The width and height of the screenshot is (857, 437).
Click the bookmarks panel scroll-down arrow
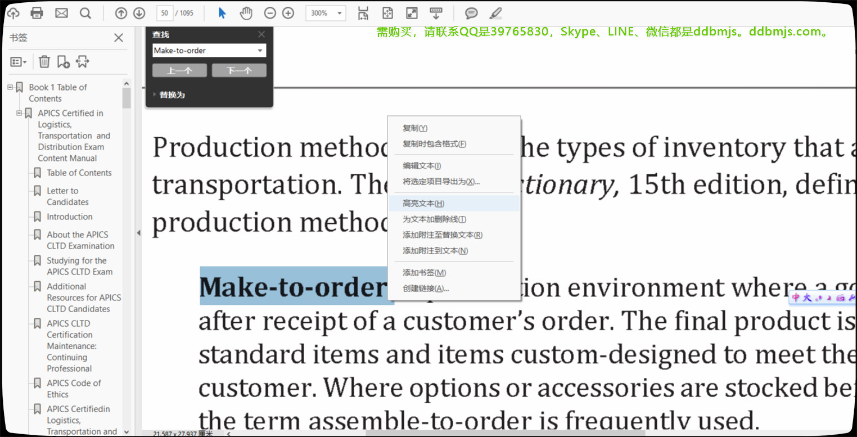pos(127,432)
